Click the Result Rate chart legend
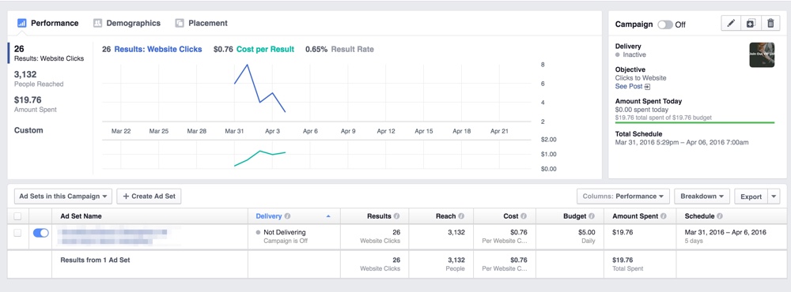 (352, 50)
